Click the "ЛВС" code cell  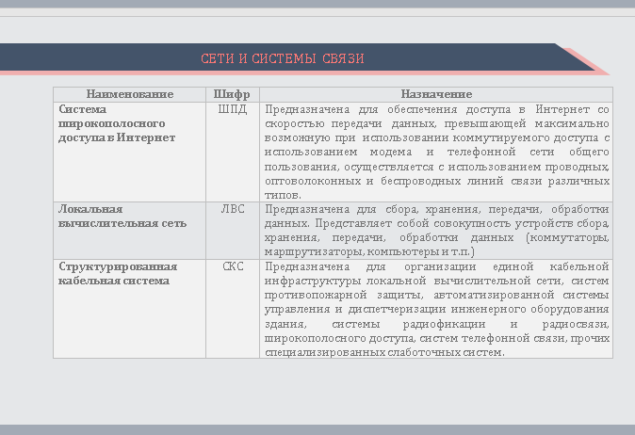click(232, 209)
